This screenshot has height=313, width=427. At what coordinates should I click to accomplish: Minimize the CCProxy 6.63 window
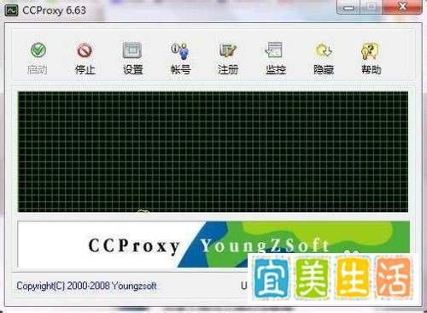348,7
